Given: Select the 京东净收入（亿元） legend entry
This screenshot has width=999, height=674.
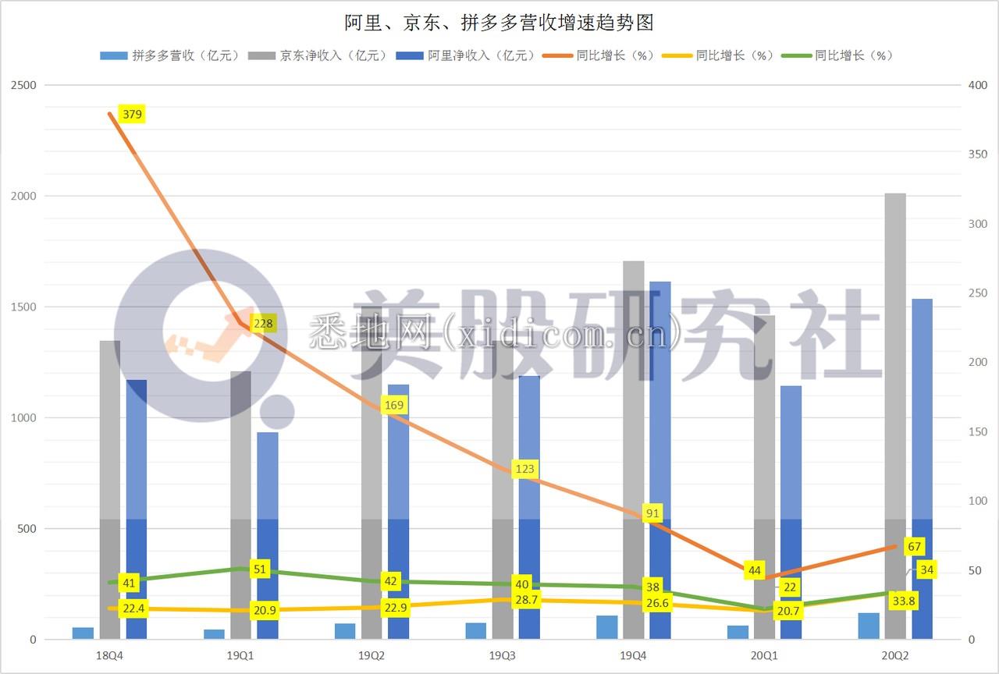Looking at the screenshot, I should [x=318, y=55].
